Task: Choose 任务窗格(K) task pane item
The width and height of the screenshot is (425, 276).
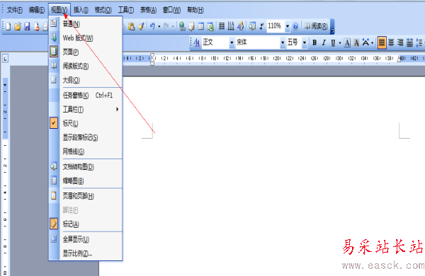Action: tap(86, 96)
